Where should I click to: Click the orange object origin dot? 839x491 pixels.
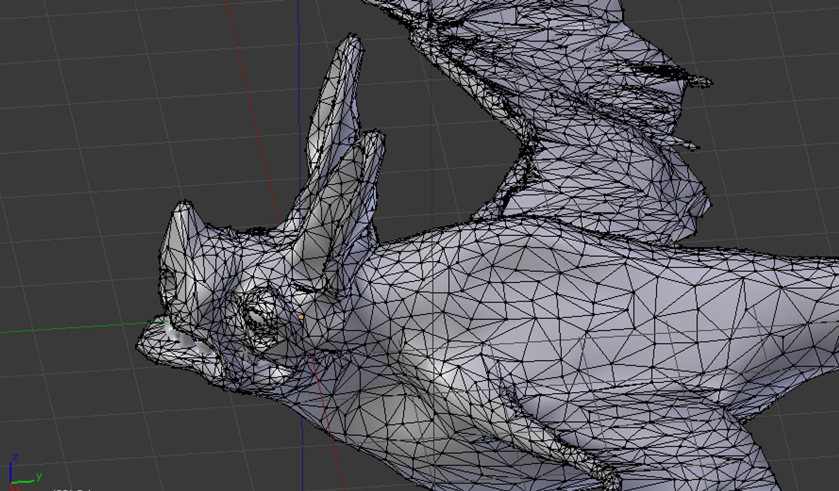(301, 317)
